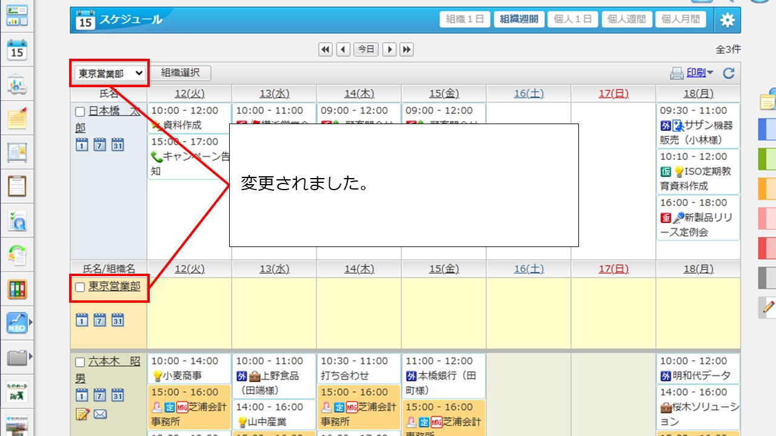776x436 pixels.
Task: Open 1-day view icon for 日本橋 太郎
Action: coord(82,145)
